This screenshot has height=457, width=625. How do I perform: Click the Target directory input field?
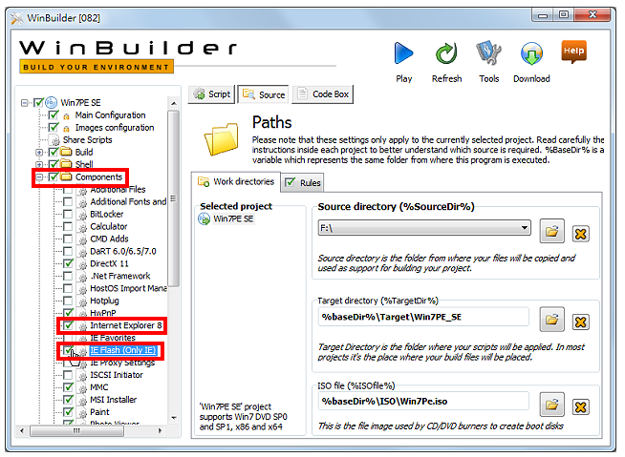(x=423, y=317)
